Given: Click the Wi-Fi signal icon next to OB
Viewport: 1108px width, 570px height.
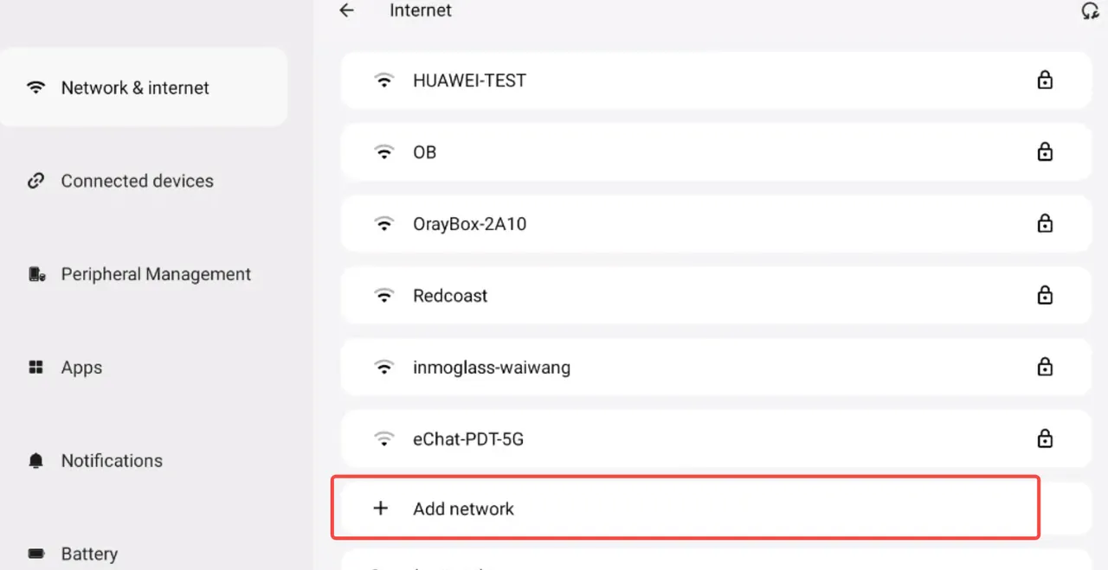Looking at the screenshot, I should tap(383, 152).
